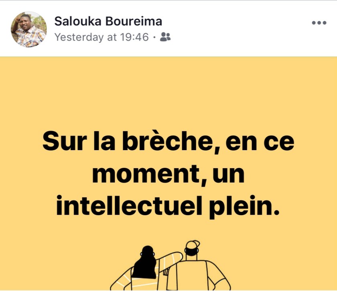The height and width of the screenshot is (291, 337).
Task: Click the man figure wearing a cap
Action: click(x=198, y=267)
